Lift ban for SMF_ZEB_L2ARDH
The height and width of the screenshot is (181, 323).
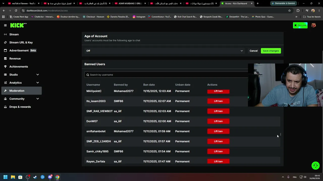tap(218, 141)
